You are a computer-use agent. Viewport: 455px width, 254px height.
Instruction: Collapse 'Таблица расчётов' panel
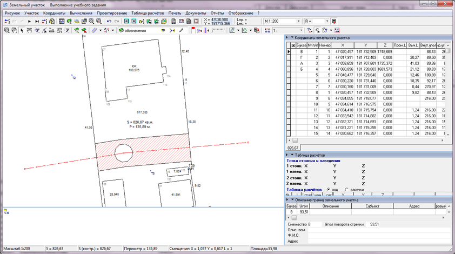click(292, 155)
